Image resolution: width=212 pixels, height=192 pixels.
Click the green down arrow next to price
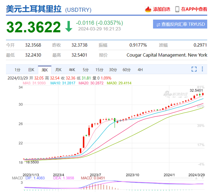69,26
